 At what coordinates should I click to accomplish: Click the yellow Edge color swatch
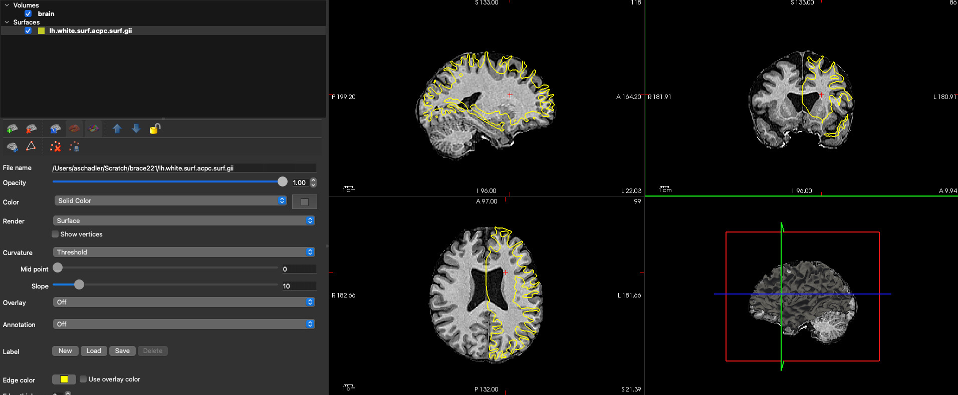point(64,379)
